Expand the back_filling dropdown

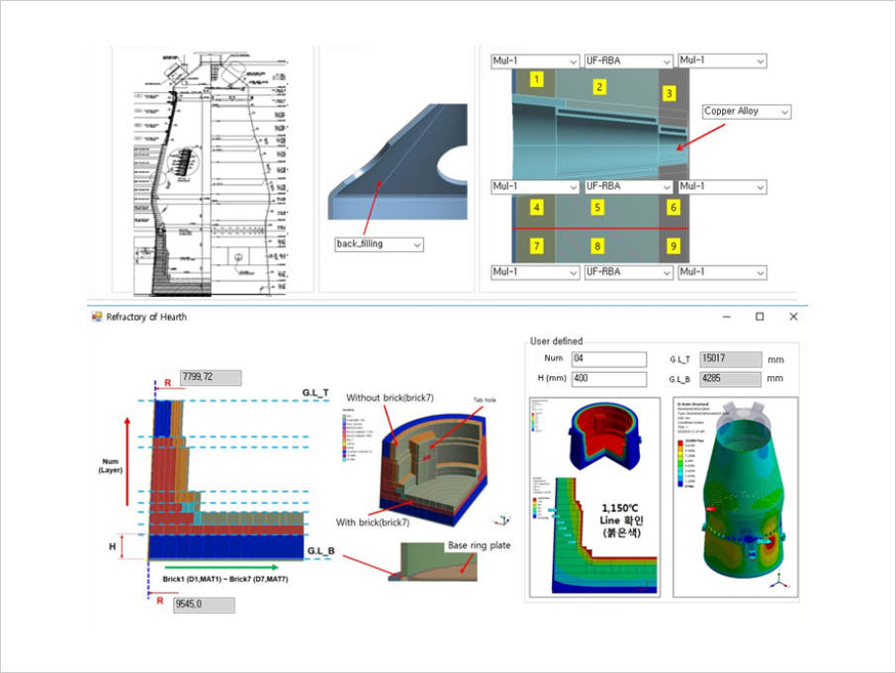click(378, 243)
